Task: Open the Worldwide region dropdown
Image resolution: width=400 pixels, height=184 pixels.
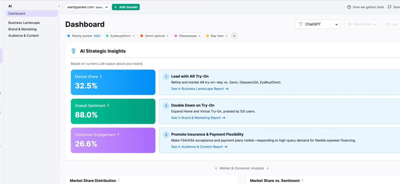Action: click(362, 24)
